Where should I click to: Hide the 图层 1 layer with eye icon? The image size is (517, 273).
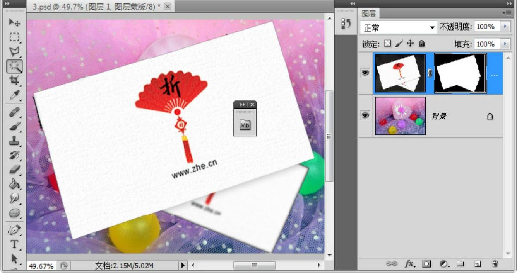(x=365, y=73)
